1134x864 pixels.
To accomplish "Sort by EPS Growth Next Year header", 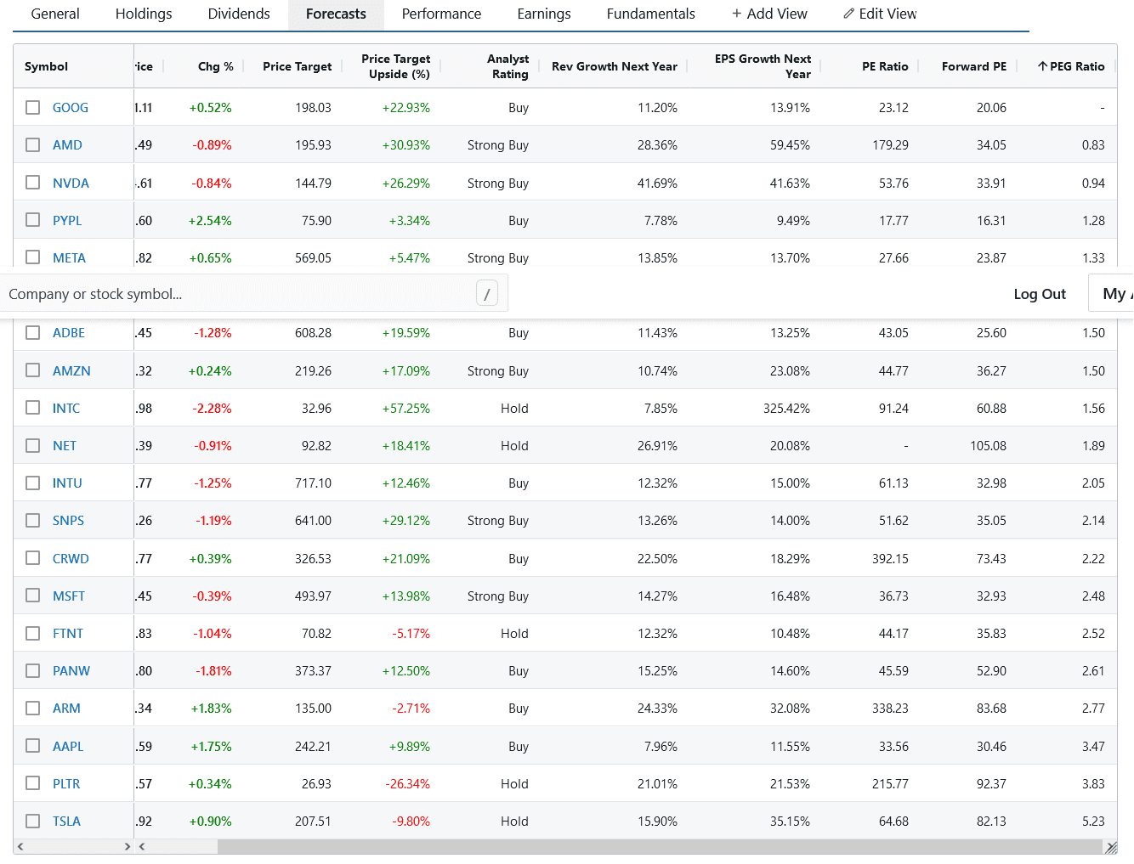I will (x=763, y=66).
